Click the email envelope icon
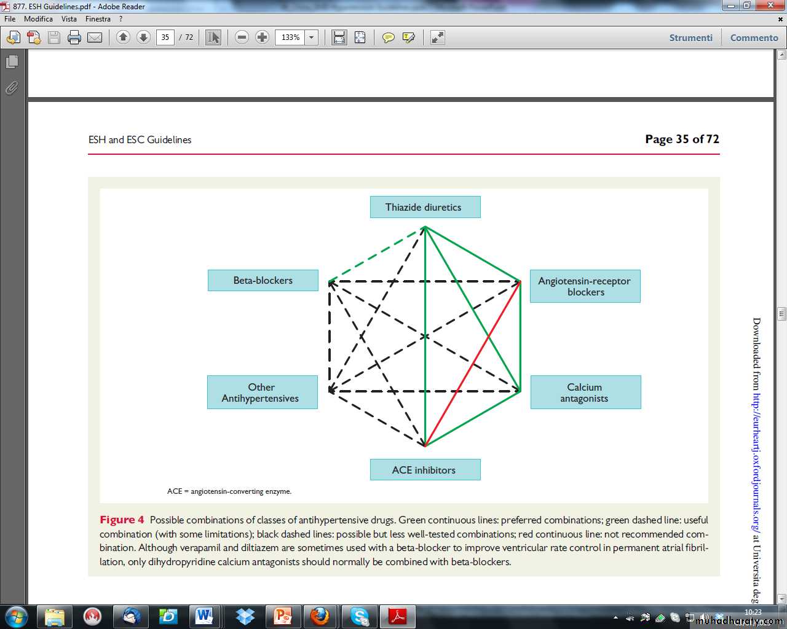Viewport: 787px width, 629px height. click(95, 37)
